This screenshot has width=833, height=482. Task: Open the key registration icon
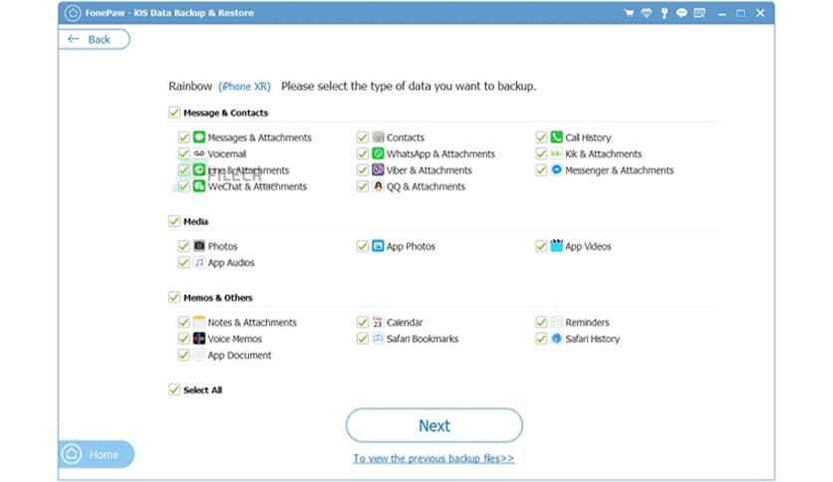coord(664,13)
